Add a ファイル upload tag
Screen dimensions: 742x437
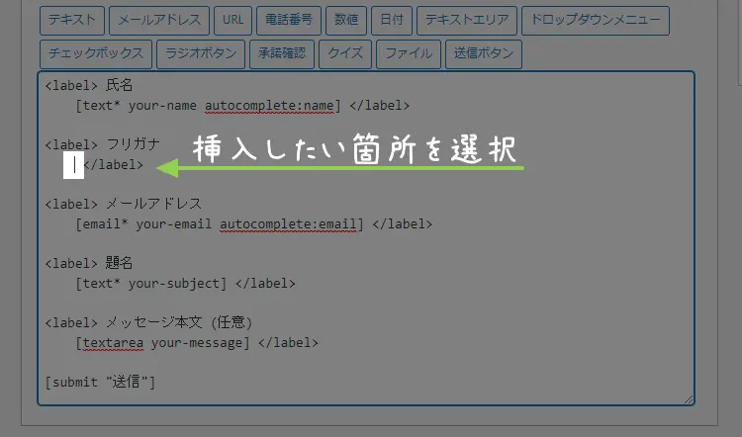409,54
